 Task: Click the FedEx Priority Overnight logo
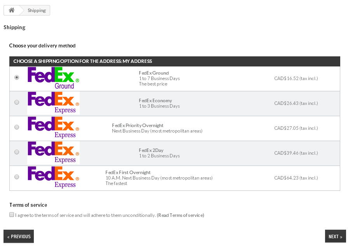coord(53,128)
